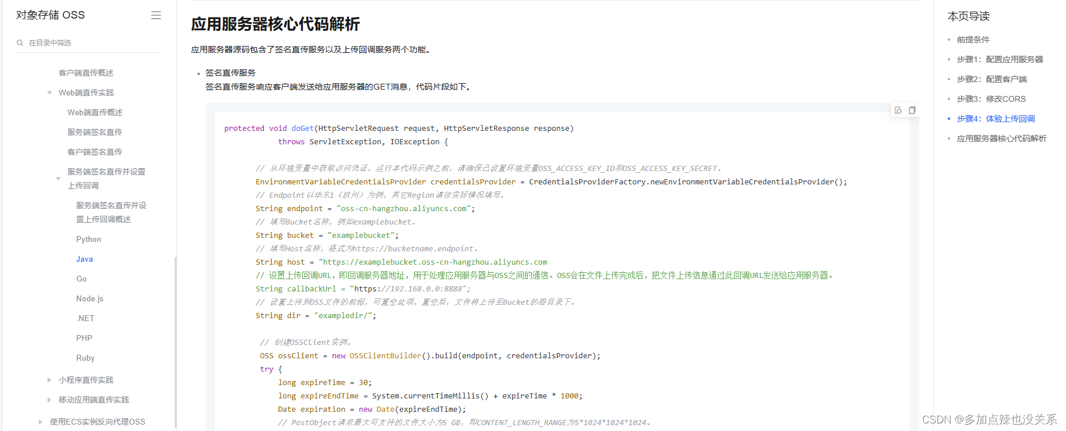Click the 对象存储 OSS sidebar title

[x=51, y=15]
